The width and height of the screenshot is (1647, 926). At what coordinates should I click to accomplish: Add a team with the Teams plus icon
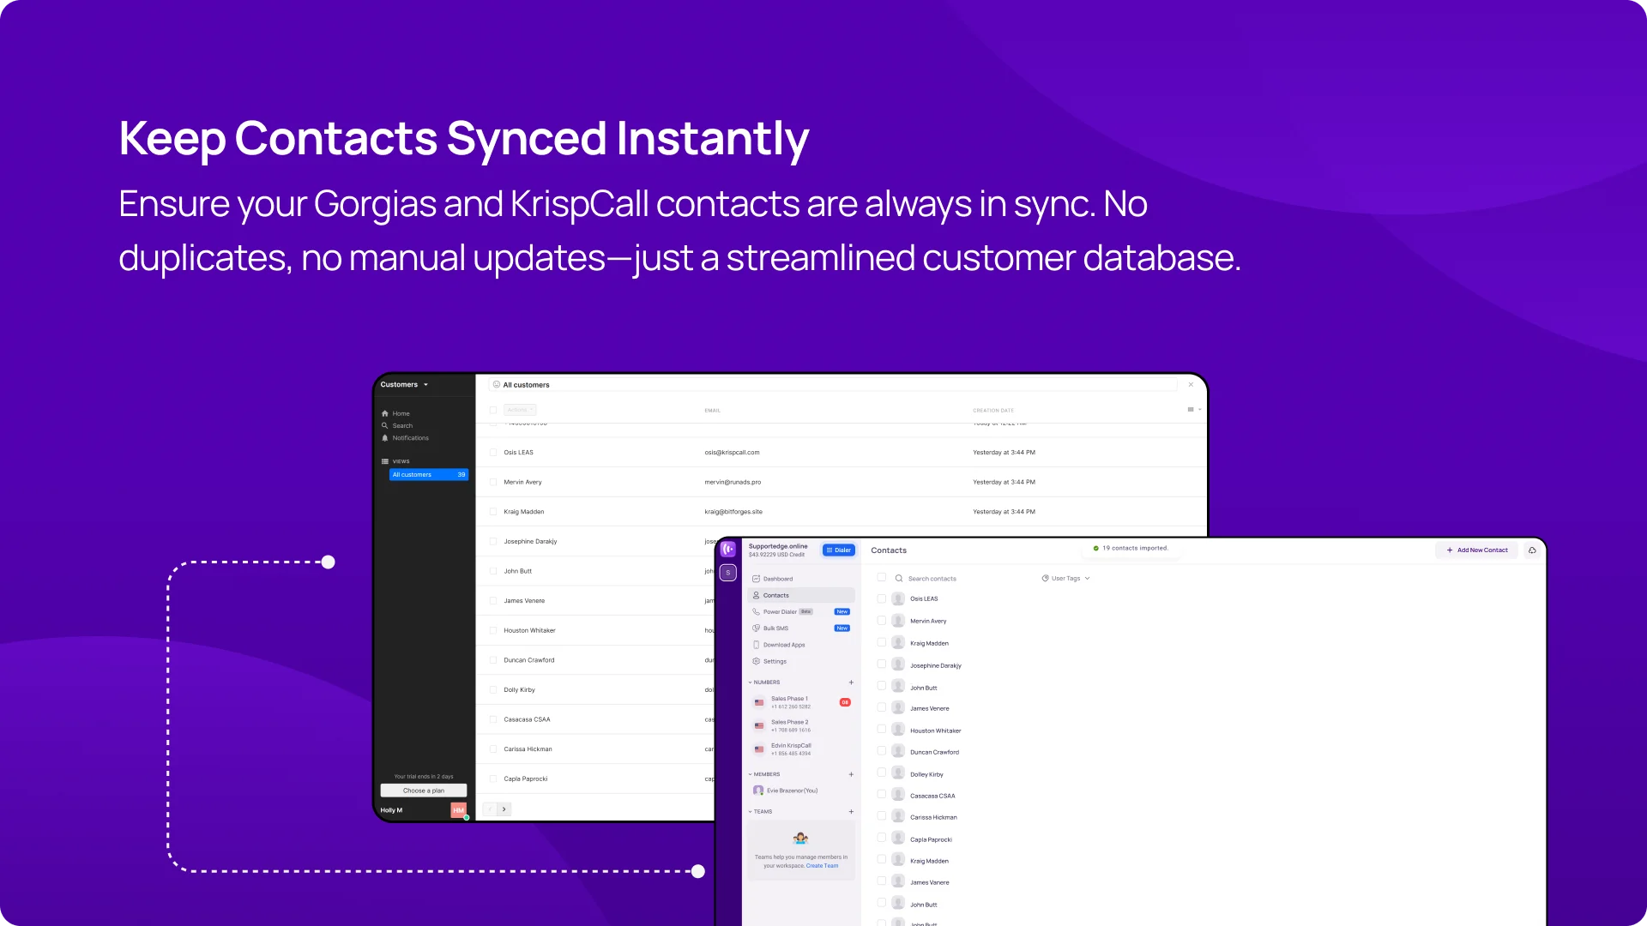click(851, 811)
